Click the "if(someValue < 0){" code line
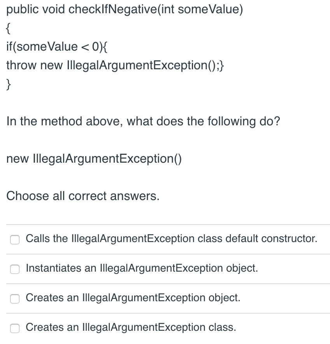The height and width of the screenshot is (344, 330). tap(57, 47)
